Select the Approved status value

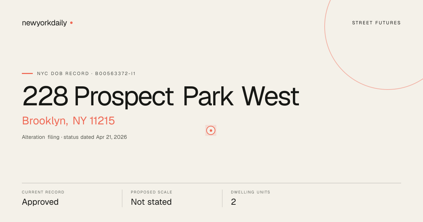click(x=40, y=202)
